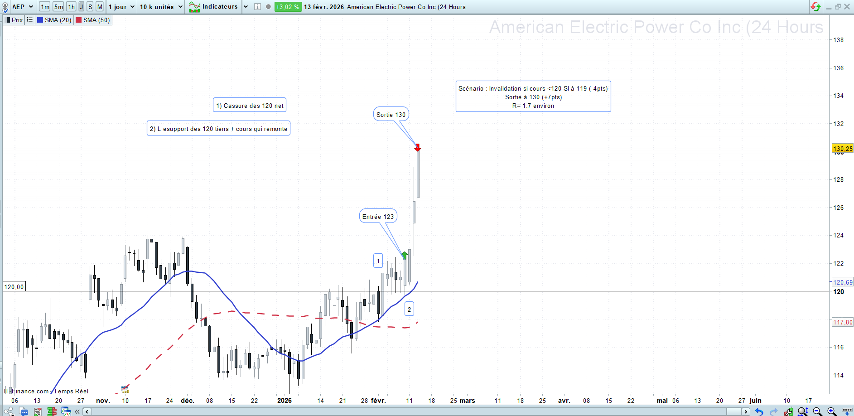Select the 'Sortie 130' annotation label

tap(391, 115)
